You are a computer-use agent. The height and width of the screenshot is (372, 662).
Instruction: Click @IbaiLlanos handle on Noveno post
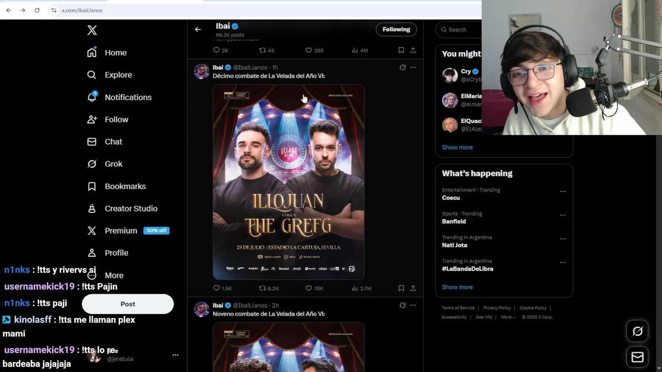(250, 305)
